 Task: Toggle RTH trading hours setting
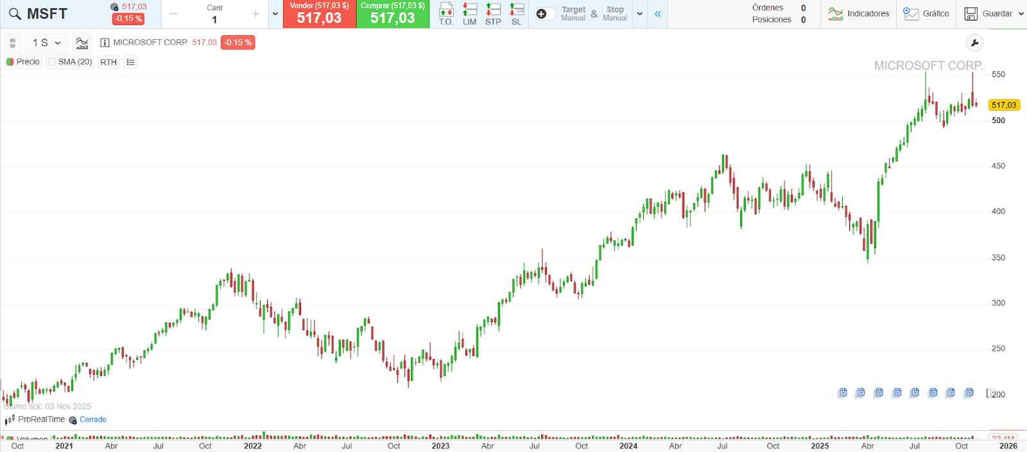(x=108, y=62)
